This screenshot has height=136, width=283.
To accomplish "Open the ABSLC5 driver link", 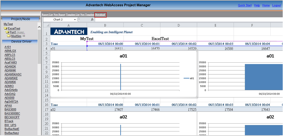I will tap(10, 59).
